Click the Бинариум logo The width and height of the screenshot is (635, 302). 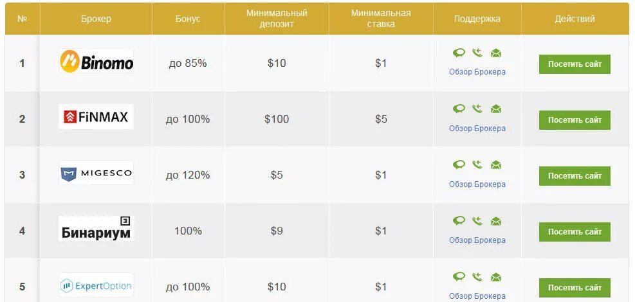(x=96, y=228)
